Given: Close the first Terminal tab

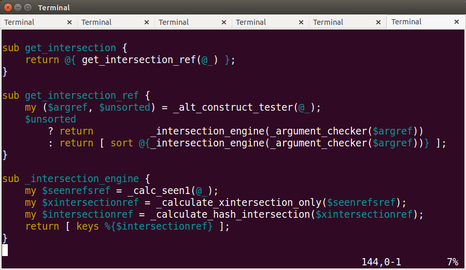Looking at the screenshot, I should [69, 22].
